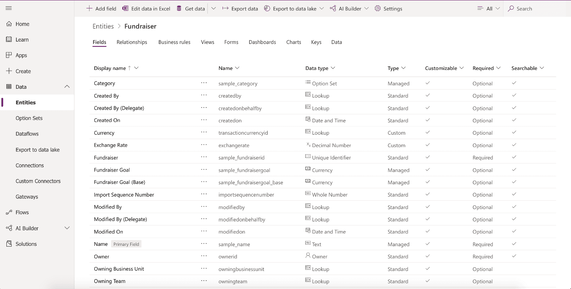Open Edit data in Excel

point(146,9)
